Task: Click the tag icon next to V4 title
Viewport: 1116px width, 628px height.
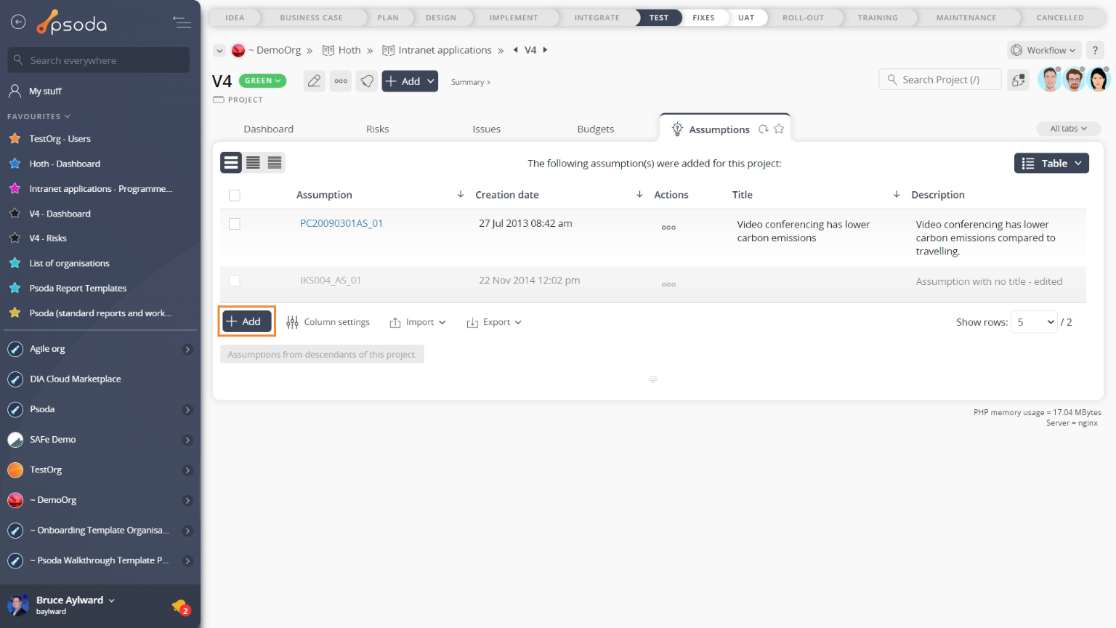Action: (x=368, y=81)
